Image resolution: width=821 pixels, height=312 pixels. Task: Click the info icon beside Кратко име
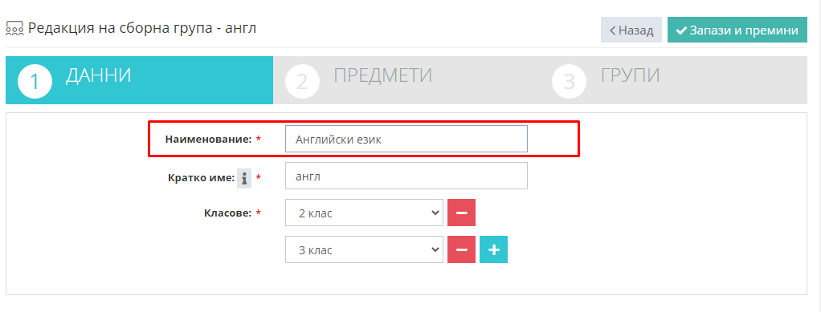click(x=244, y=178)
